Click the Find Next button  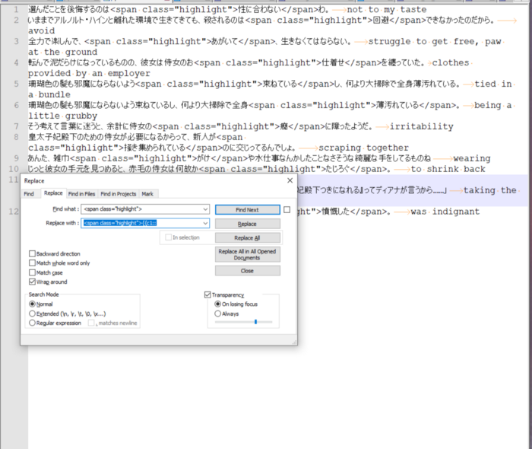click(x=247, y=209)
